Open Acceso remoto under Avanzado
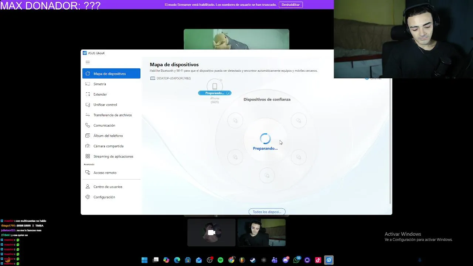The width and height of the screenshot is (473, 266). click(x=111, y=173)
